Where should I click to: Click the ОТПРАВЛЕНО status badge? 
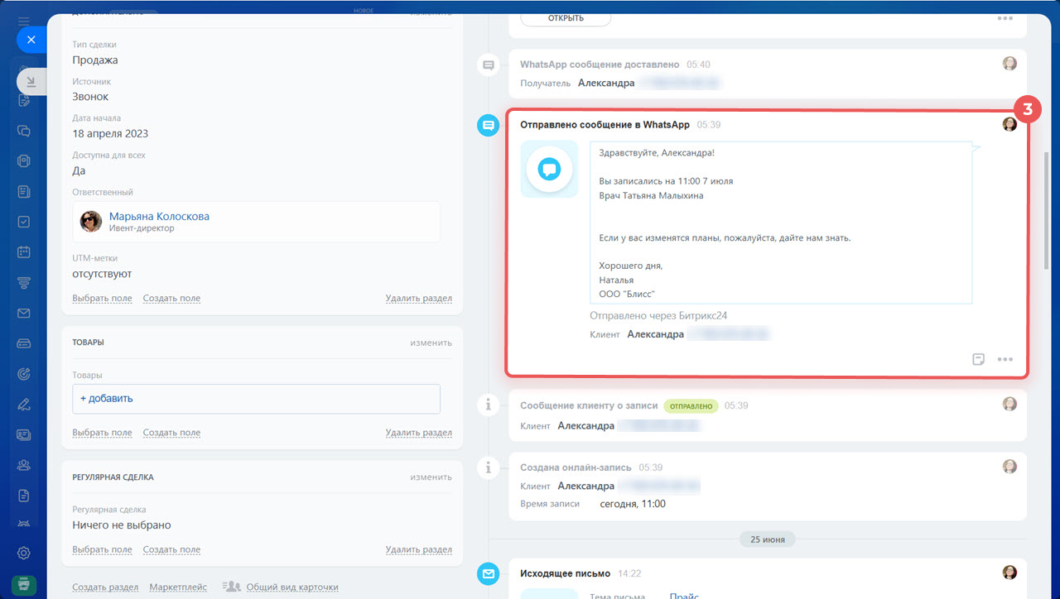[690, 406]
